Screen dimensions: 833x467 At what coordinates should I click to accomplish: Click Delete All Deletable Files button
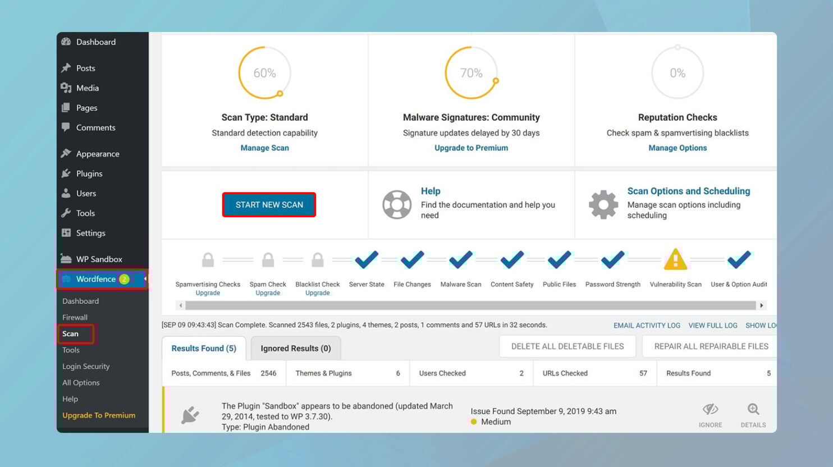[x=567, y=346]
